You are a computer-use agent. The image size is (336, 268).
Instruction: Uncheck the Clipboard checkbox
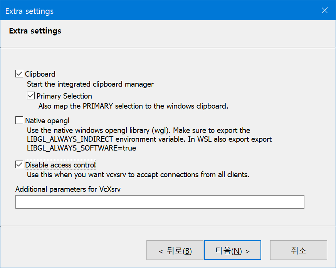click(19, 74)
